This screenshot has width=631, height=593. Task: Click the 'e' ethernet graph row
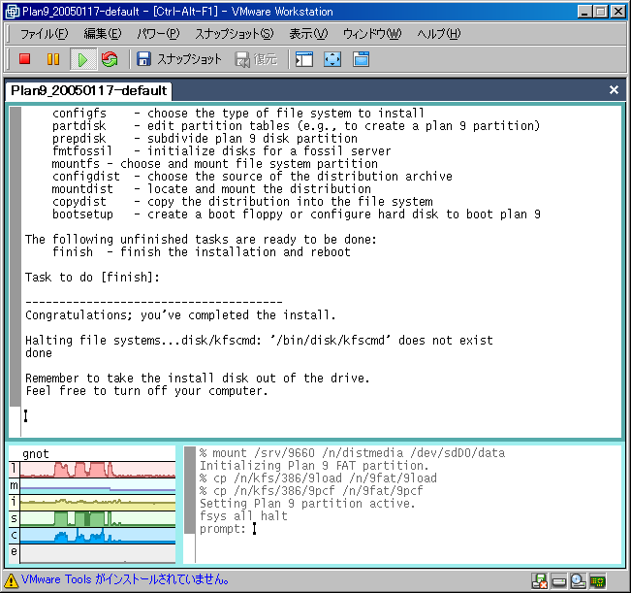point(98,553)
